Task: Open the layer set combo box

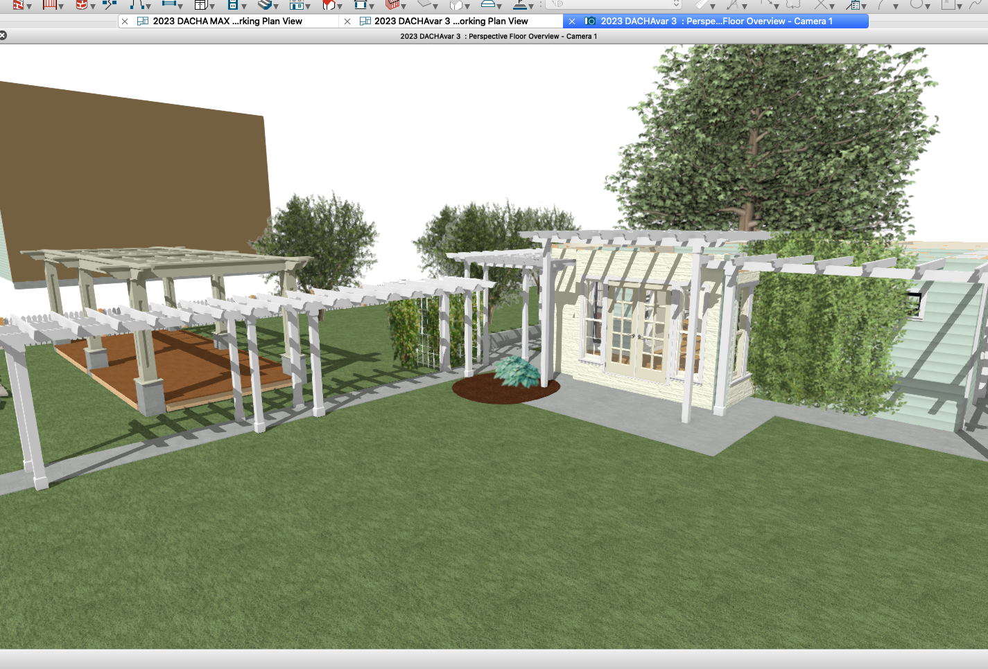Action: tap(615, 4)
